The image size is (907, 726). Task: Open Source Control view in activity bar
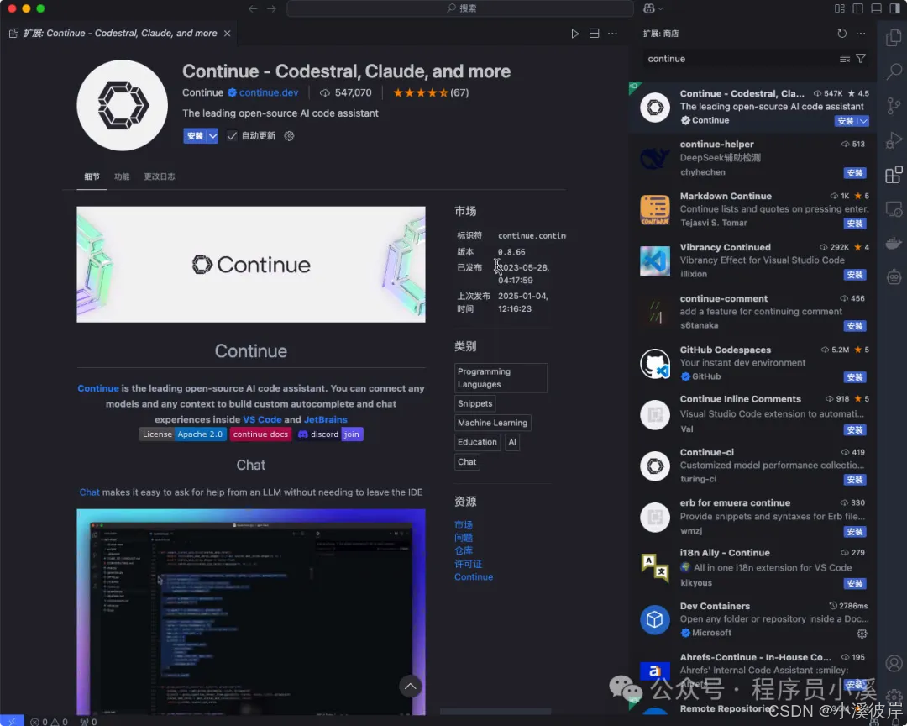tap(894, 106)
